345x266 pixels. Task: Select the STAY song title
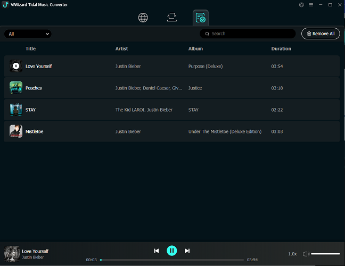click(x=30, y=110)
